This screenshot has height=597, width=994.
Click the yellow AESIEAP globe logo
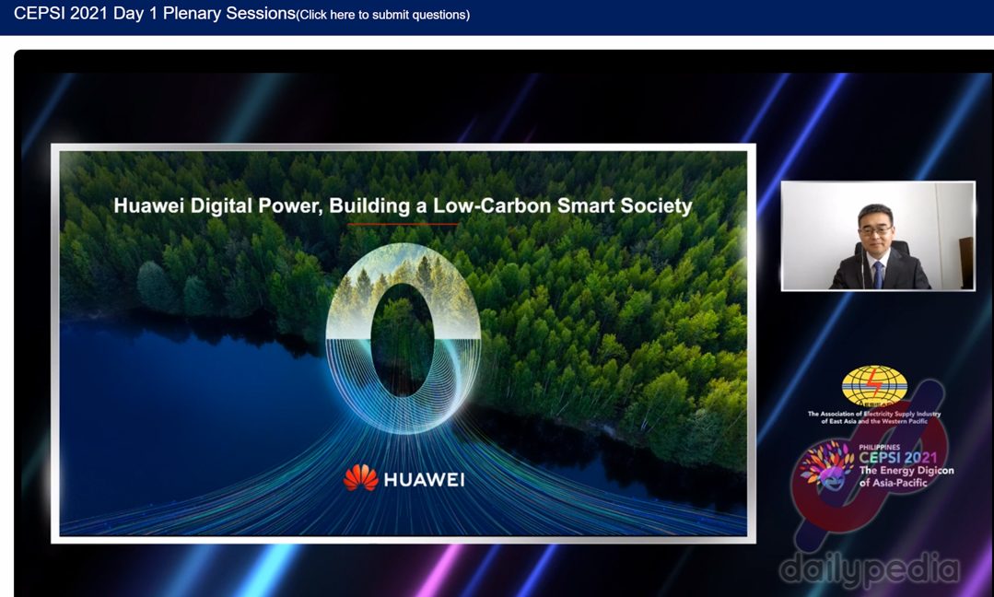[x=874, y=385]
